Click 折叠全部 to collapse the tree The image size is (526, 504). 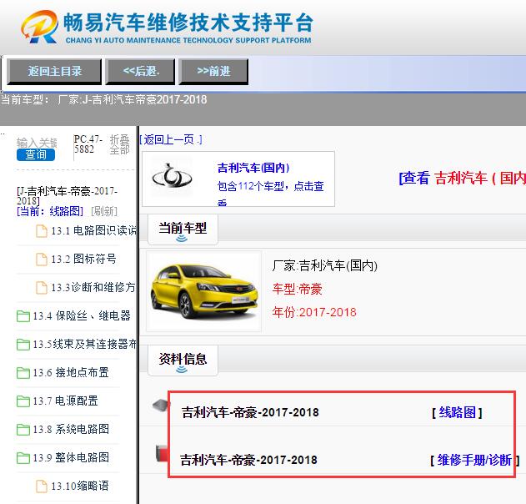[x=119, y=144]
